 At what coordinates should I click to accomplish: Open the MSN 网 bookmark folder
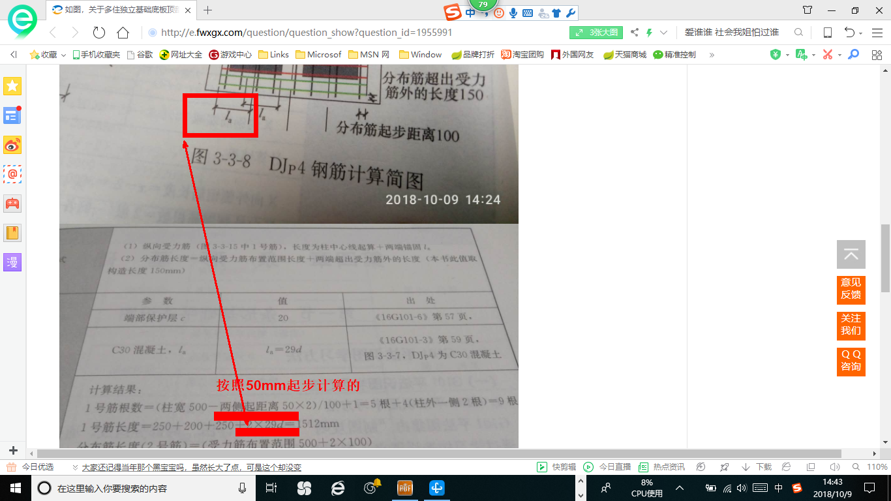coord(369,55)
